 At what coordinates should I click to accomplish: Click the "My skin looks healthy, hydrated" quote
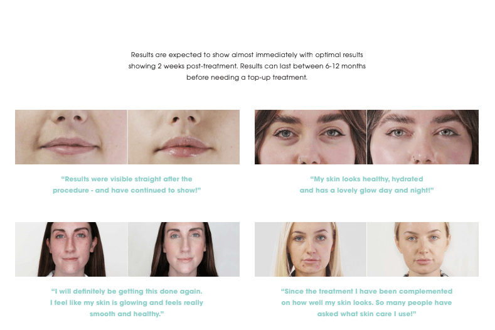(366, 184)
